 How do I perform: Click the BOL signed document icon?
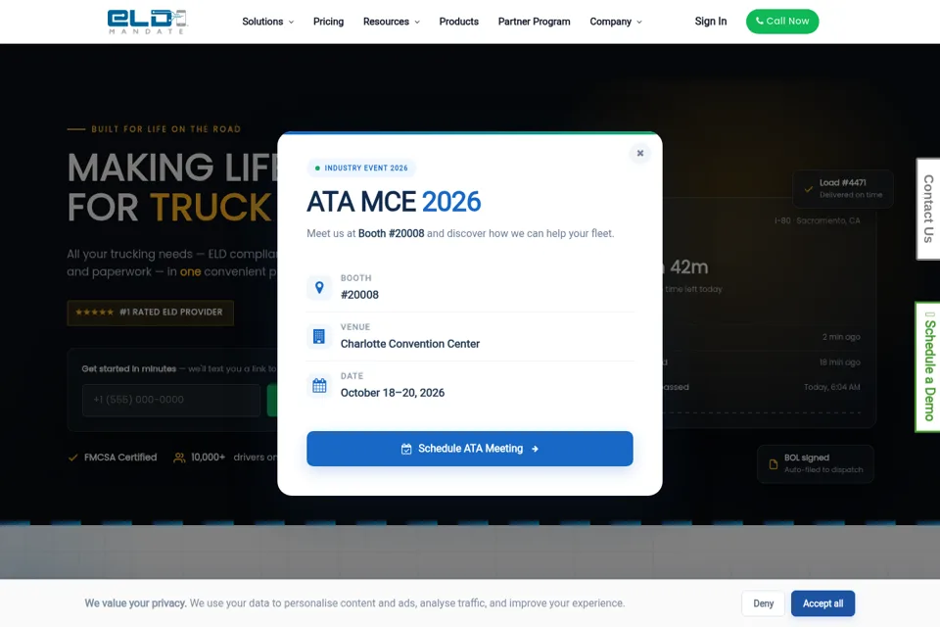(774, 463)
